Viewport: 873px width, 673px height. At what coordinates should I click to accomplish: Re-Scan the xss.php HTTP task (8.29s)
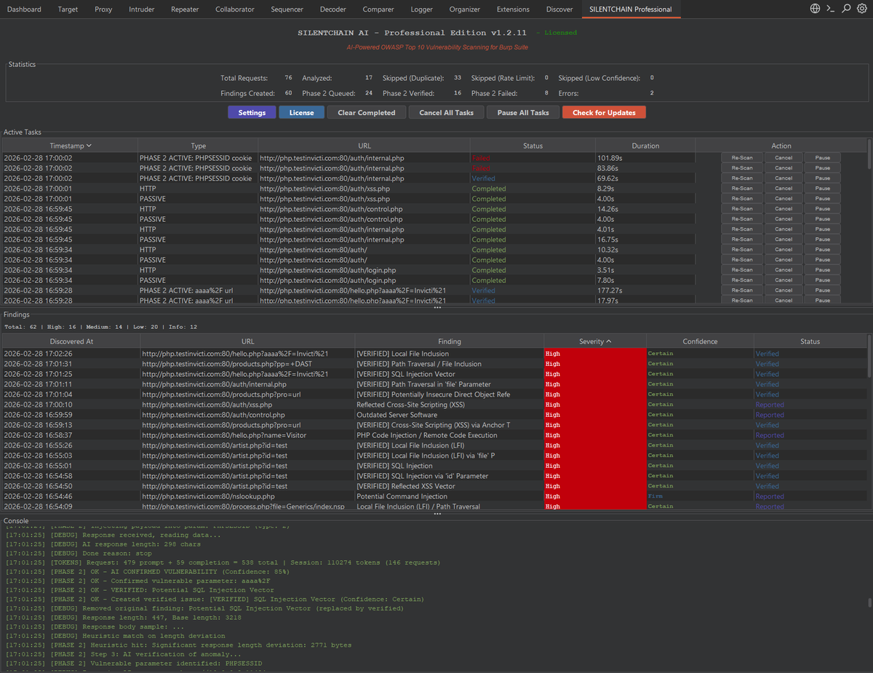pos(741,188)
